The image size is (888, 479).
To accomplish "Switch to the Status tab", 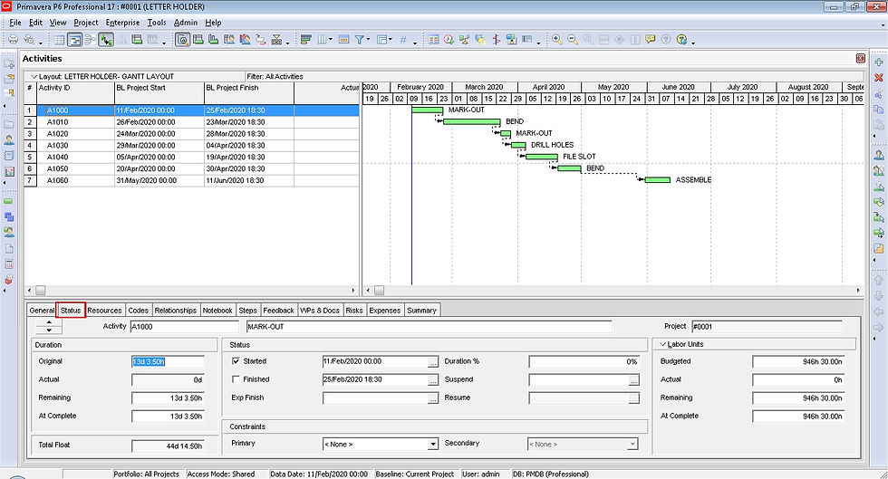I will coord(71,311).
